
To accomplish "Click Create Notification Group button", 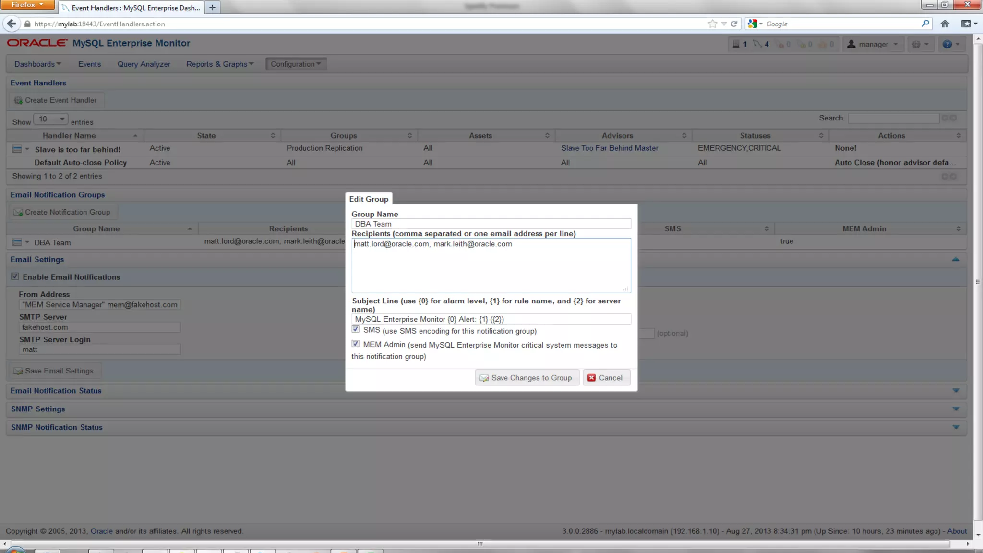I will click(63, 212).
